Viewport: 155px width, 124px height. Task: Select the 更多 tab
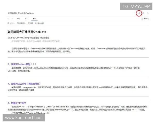coord(34,19)
